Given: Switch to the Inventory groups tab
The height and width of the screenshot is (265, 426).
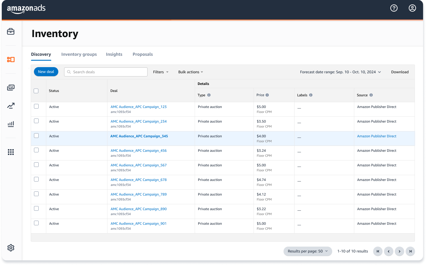Looking at the screenshot, I should point(79,54).
